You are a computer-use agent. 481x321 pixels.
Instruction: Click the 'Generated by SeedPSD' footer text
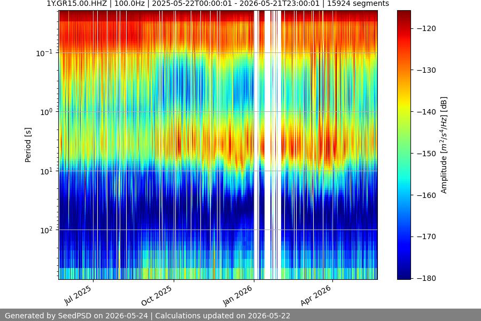(x=48, y=316)
